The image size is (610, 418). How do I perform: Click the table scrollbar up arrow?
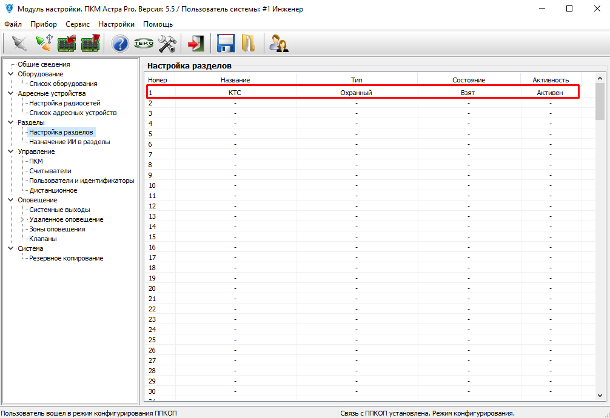[x=600, y=78]
